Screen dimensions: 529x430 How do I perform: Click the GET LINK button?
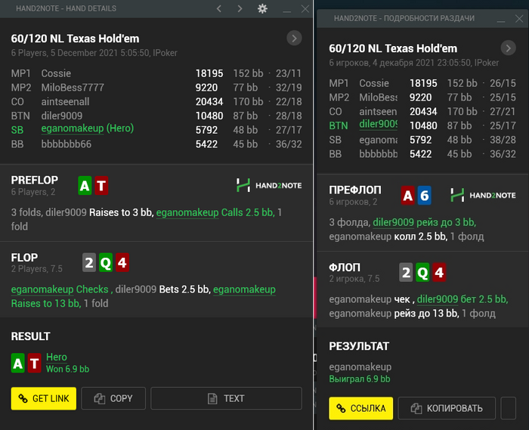tap(44, 398)
